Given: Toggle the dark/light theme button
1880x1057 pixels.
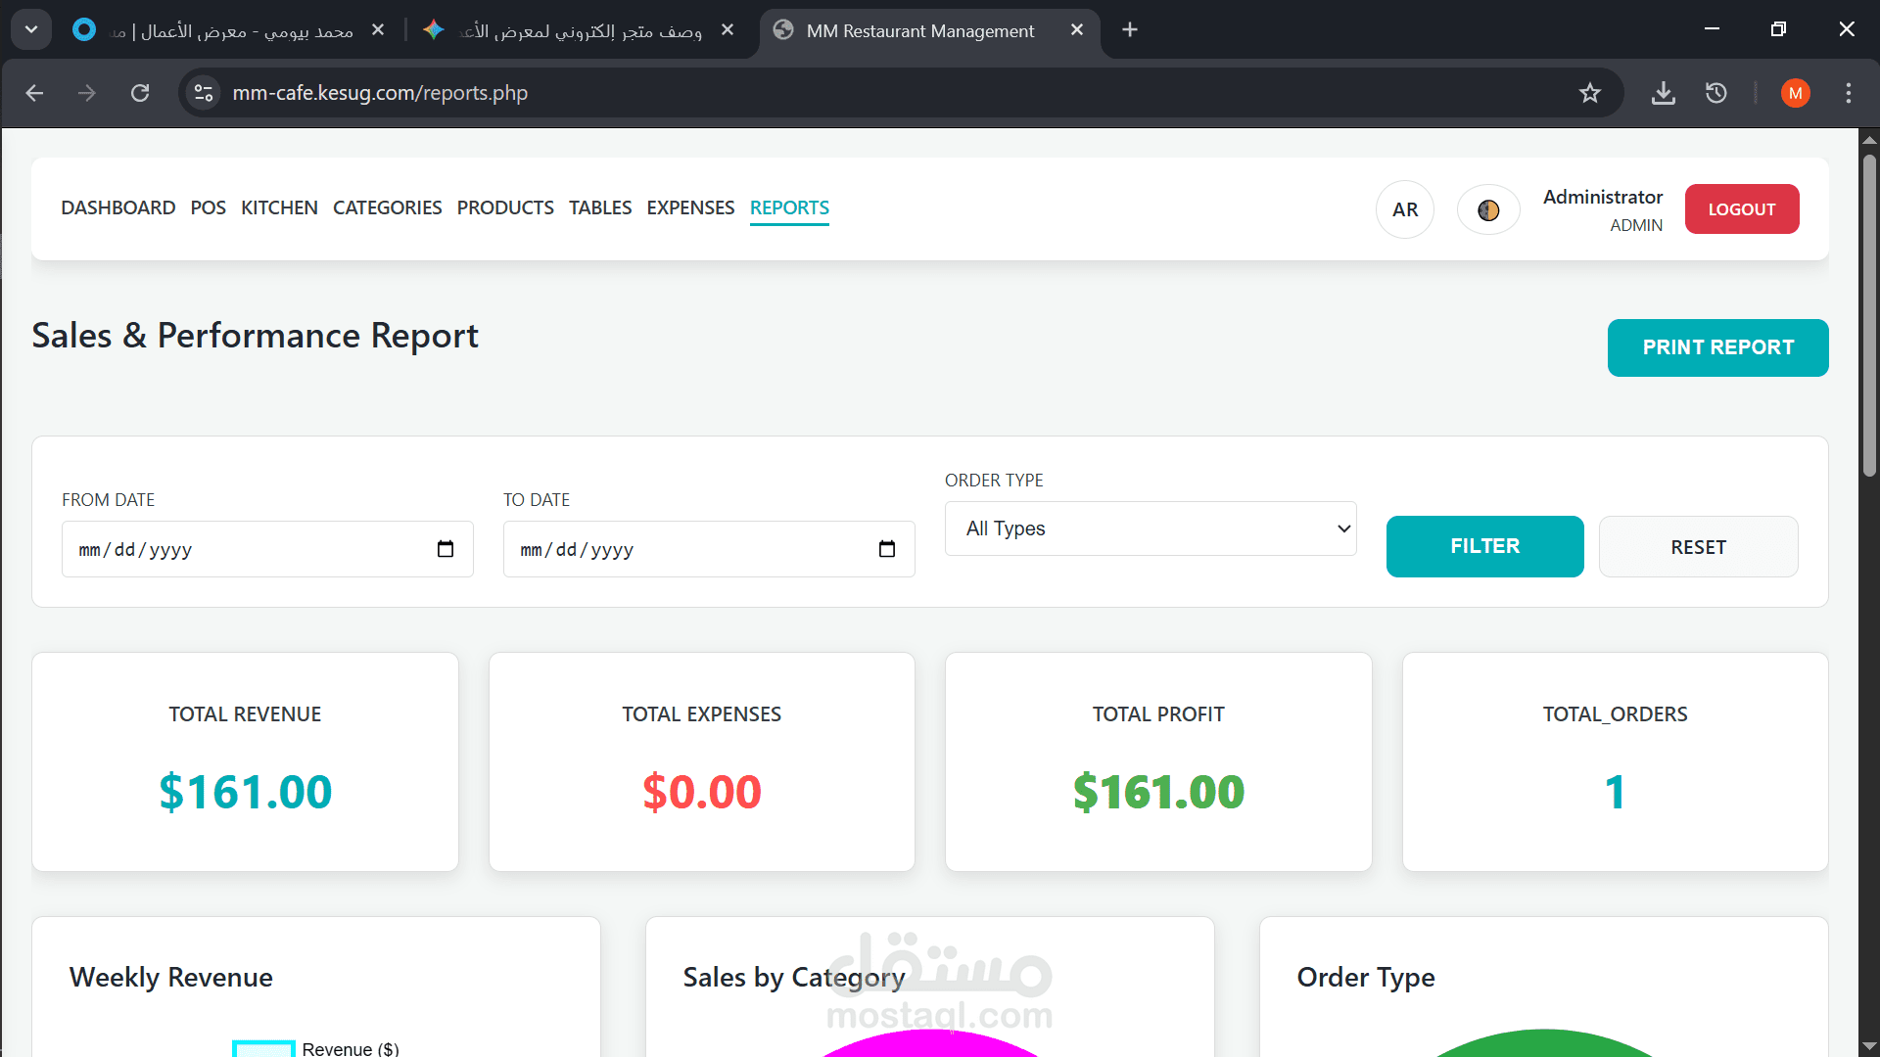Looking at the screenshot, I should [x=1488, y=209].
